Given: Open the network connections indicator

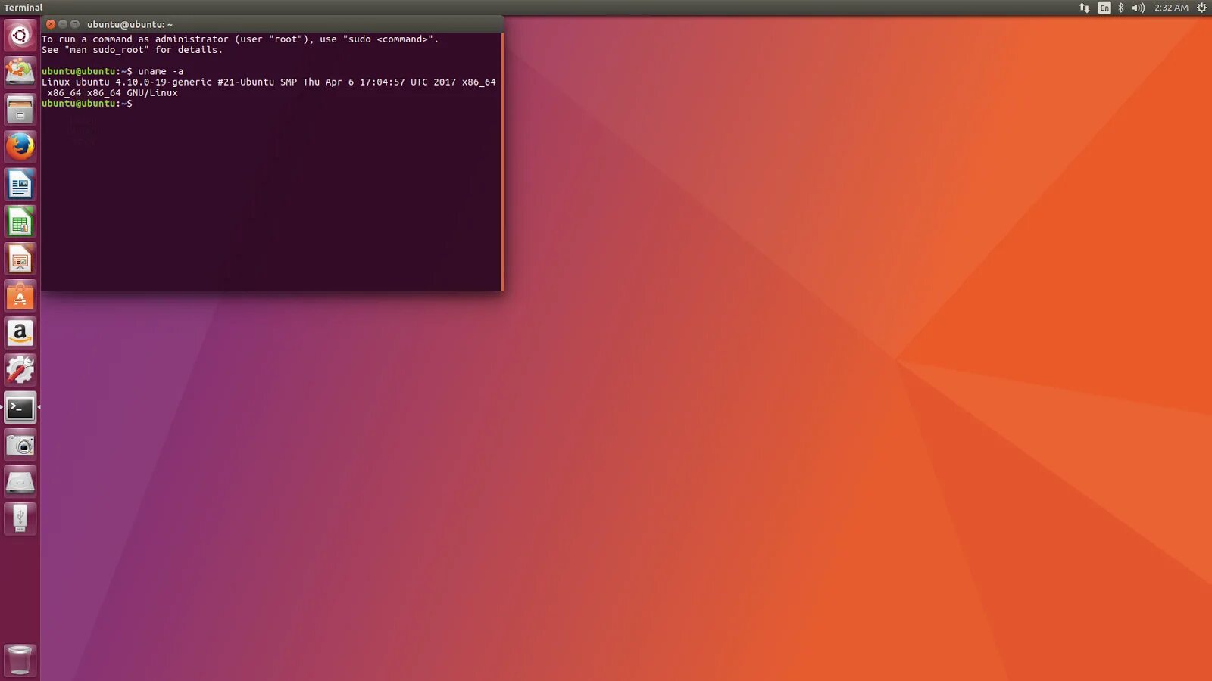Looking at the screenshot, I should coord(1084,8).
